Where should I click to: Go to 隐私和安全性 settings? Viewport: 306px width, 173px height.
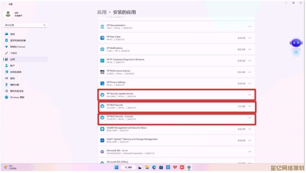tap(17, 91)
